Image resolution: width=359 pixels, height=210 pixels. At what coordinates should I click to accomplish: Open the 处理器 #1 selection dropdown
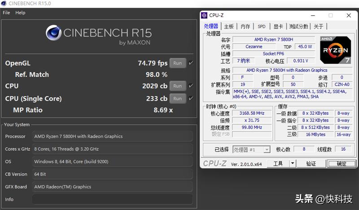click(251, 149)
